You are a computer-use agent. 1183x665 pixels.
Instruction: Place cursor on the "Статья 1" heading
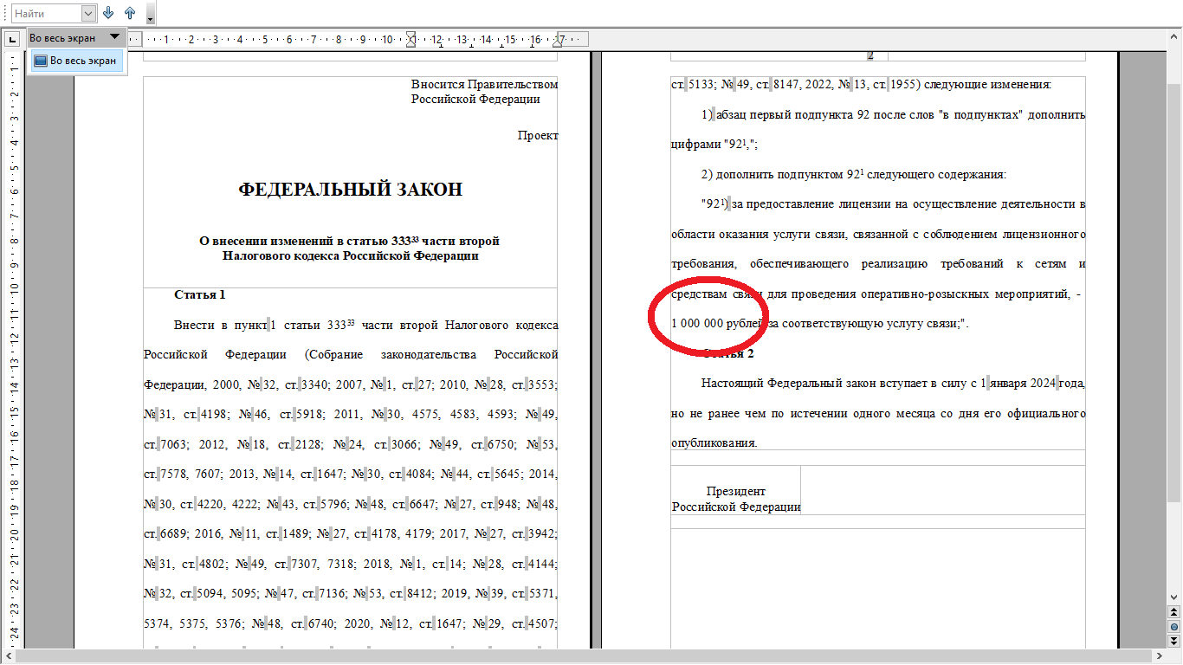point(199,294)
